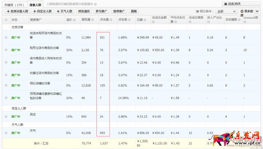Click the 自定义人群 add button
Viewport: 263px width, 149px height.
[42, 11]
